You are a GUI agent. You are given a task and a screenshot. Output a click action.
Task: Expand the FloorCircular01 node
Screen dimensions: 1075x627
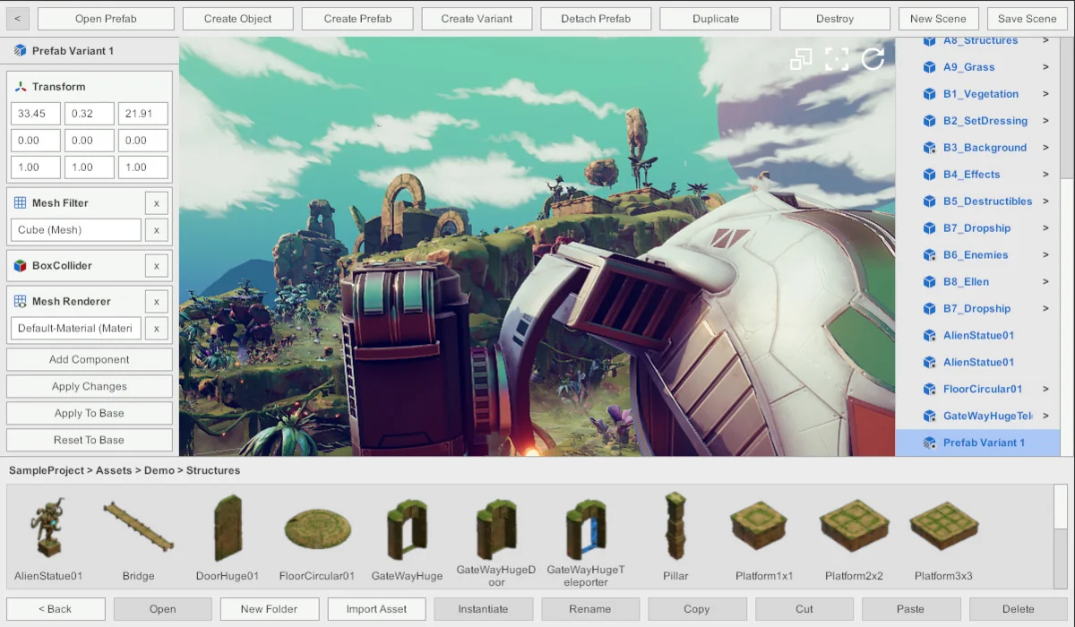(x=1048, y=389)
